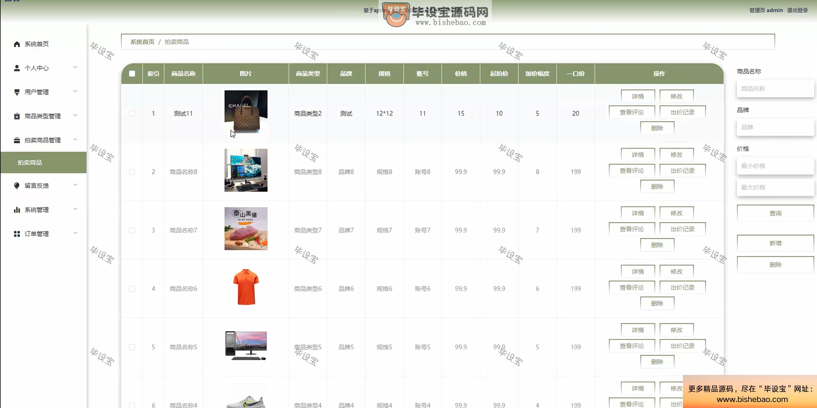Screen dimensions: 817x408
Task: Click the 商品类型管理 clipboard icon
Action: [x=17, y=116]
